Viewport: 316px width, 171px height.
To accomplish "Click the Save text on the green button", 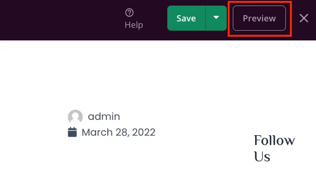I will click(186, 18).
